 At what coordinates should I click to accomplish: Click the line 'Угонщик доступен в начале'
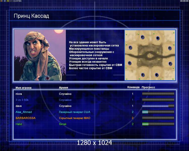pos(88,58)
